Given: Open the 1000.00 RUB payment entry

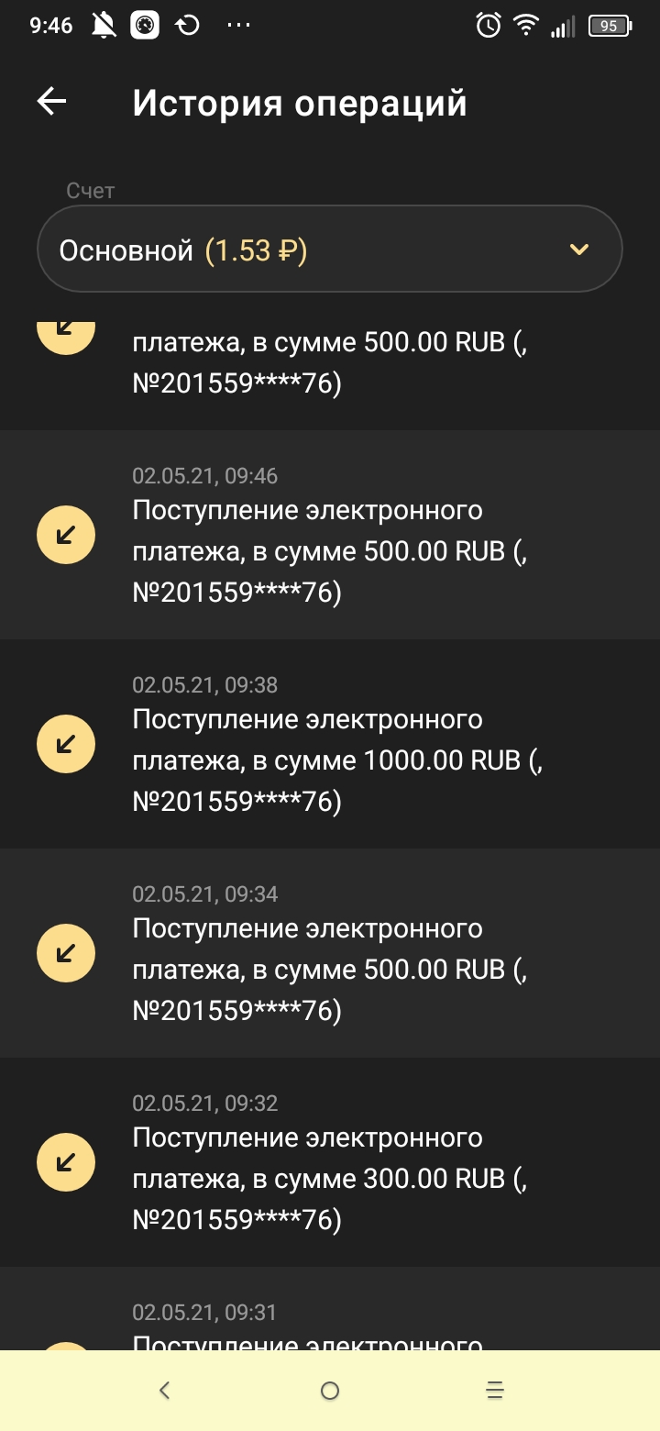Looking at the screenshot, I should tap(337, 760).
